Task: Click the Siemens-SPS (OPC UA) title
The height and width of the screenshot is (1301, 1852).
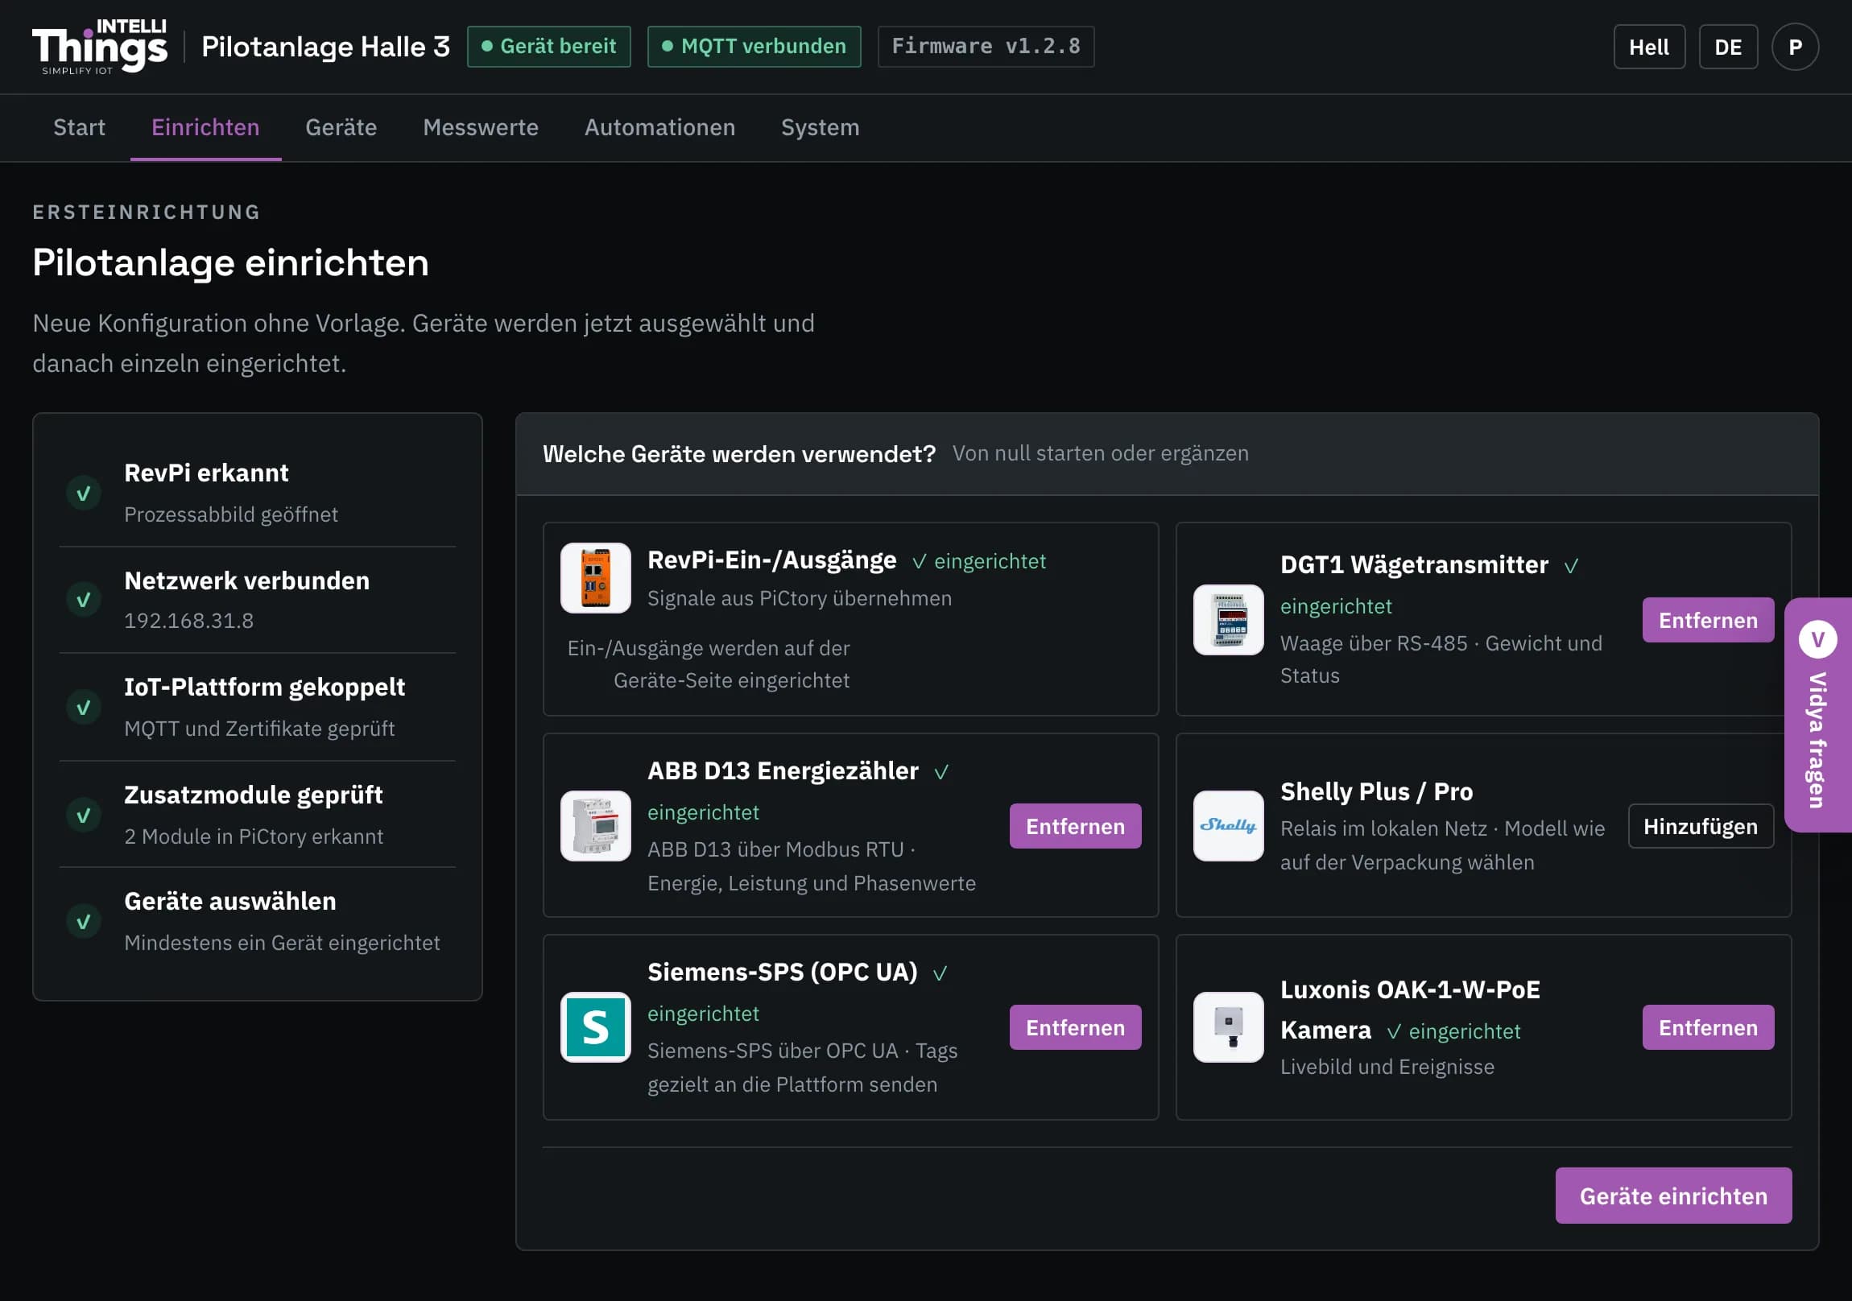Action: [x=783, y=972]
